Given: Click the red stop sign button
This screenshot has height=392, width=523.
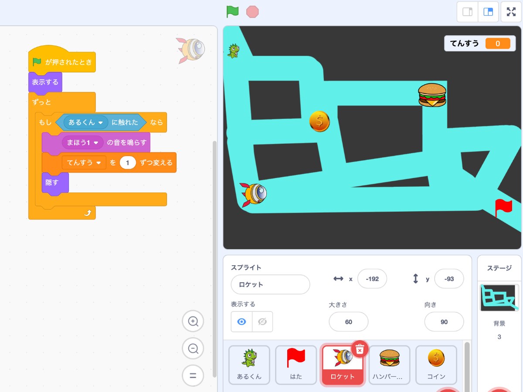Looking at the screenshot, I should click(252, 12).
